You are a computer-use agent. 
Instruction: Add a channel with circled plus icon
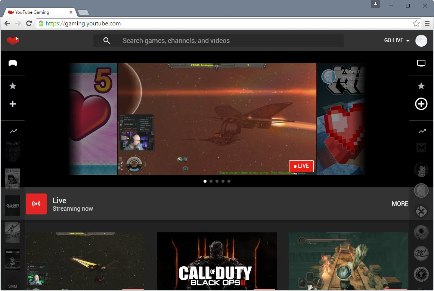[421, 104]
